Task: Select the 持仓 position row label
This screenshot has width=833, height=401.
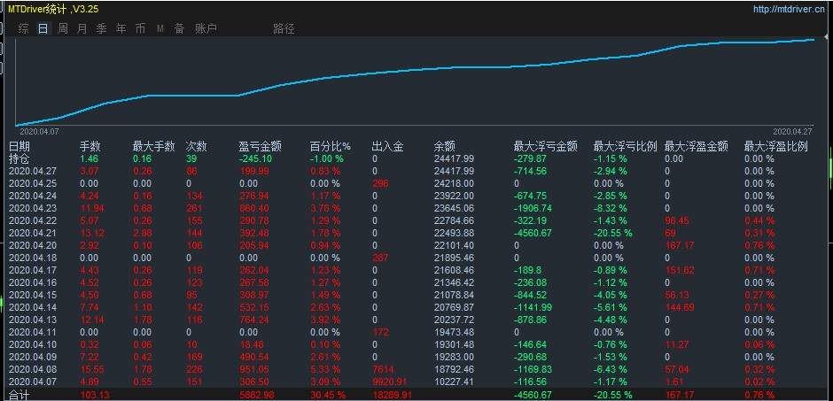Action: pos(19,158)
